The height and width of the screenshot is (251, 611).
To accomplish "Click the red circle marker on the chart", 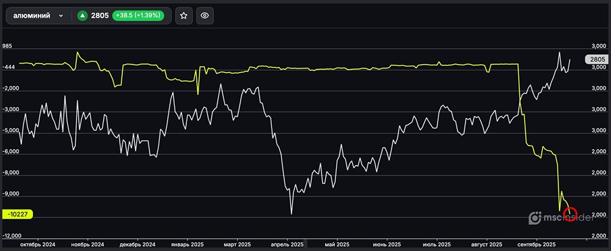I will coord(570,214).
